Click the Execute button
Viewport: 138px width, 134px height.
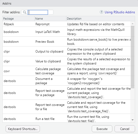tap(102, 129)
